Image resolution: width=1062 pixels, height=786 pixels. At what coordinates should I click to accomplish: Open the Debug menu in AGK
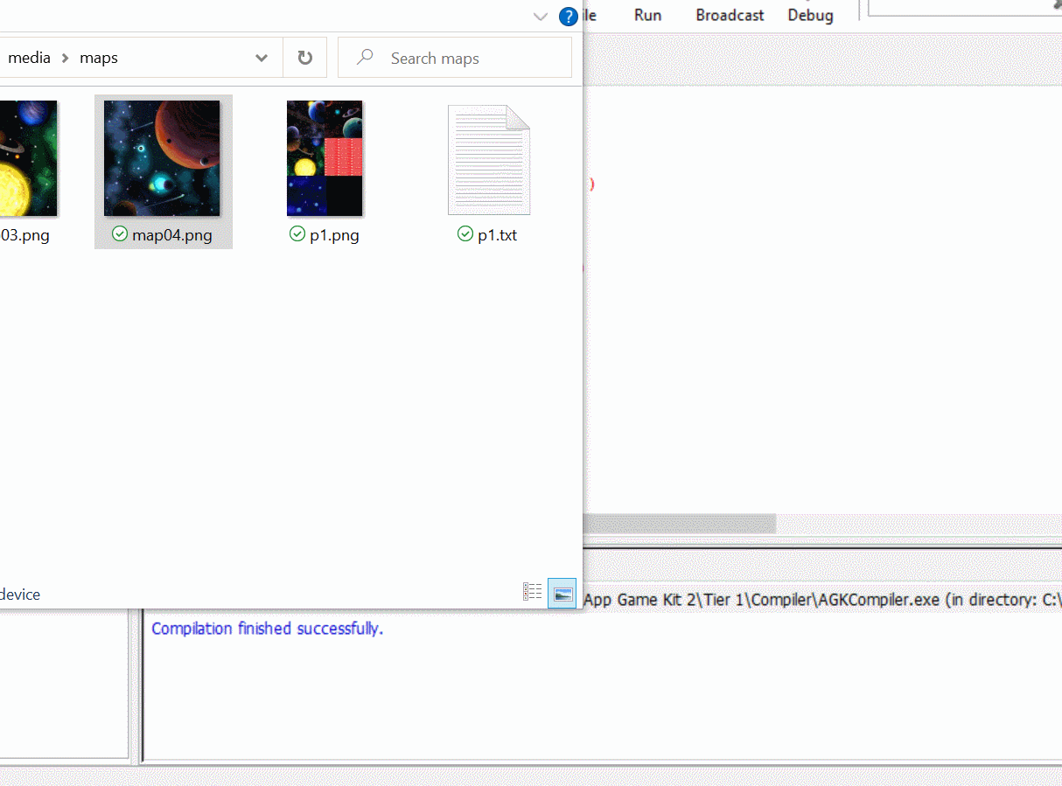pos(810,15)
